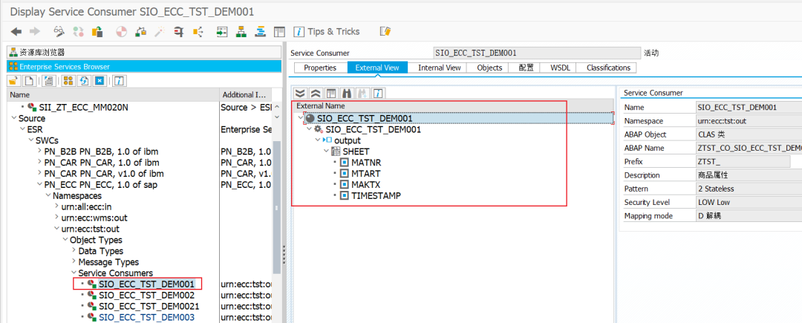
Task: Switch to the 配置 tab
Action: tap(526, 68)
